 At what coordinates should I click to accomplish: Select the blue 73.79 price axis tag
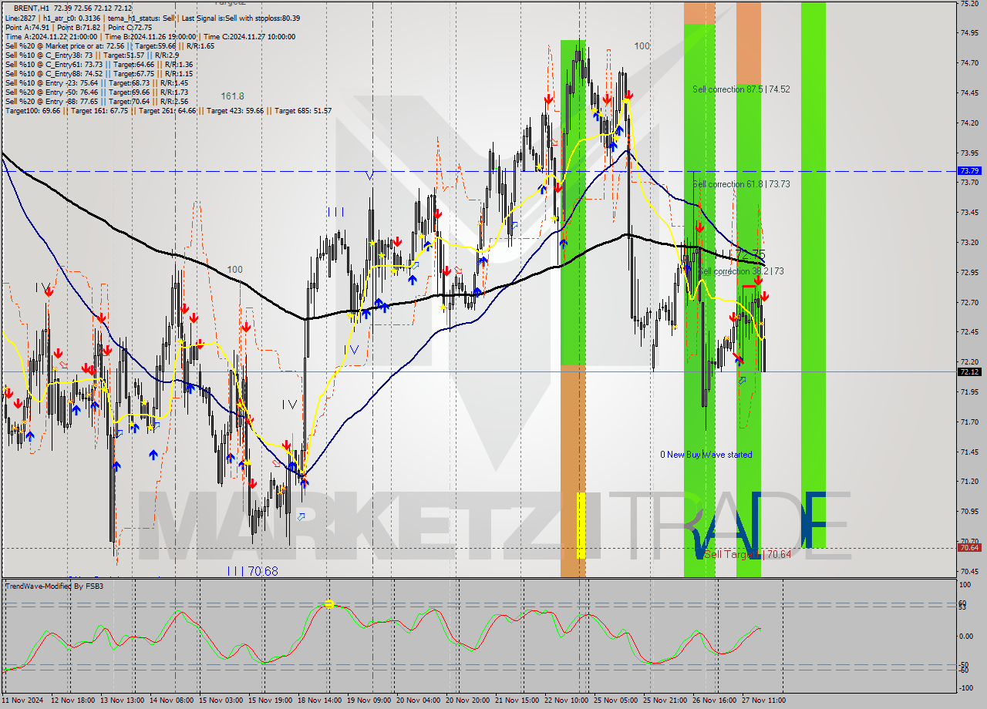(969, 171)
